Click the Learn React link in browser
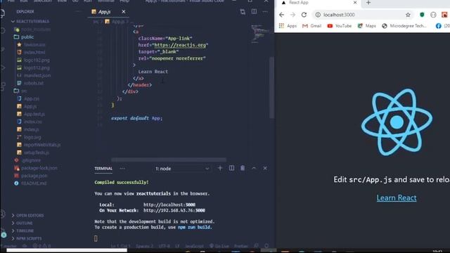450x253 pixels. pyautogui.click(x=397, y=197)
